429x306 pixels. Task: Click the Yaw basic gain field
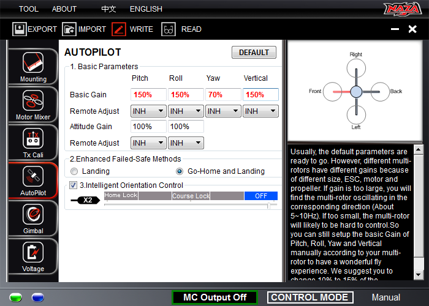click(x=222, y=95)
